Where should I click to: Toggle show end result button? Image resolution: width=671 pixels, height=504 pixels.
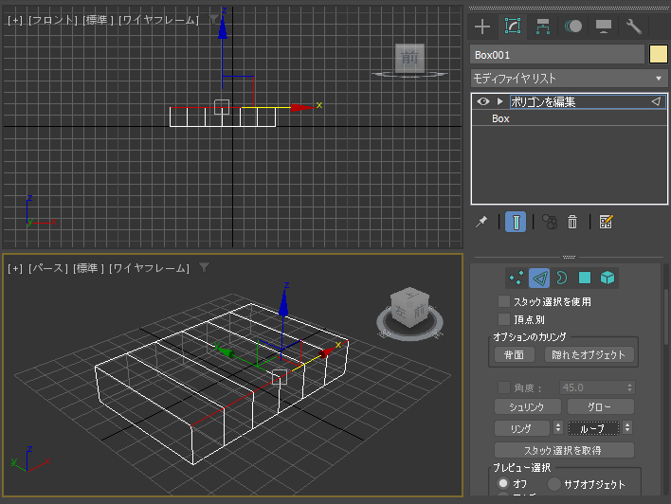pyautogui.click(x=516, y=222)
